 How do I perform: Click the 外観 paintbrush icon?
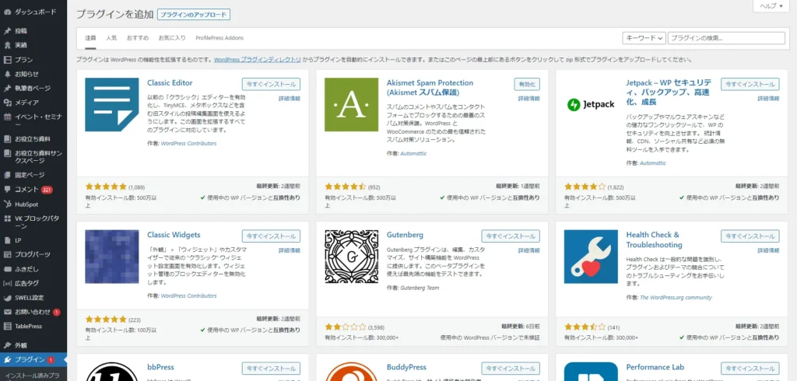coord(7,345)
